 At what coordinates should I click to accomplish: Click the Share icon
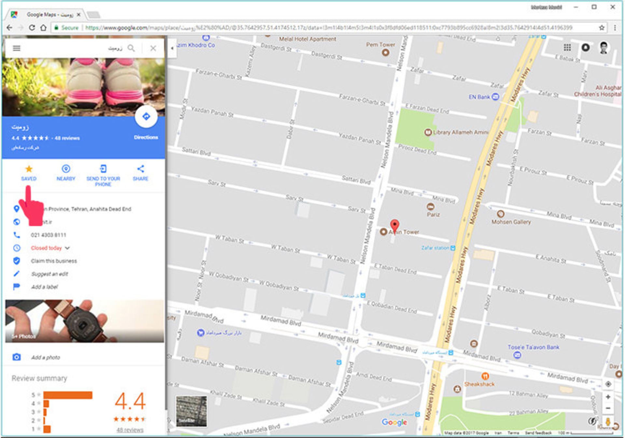coord(141,169)
